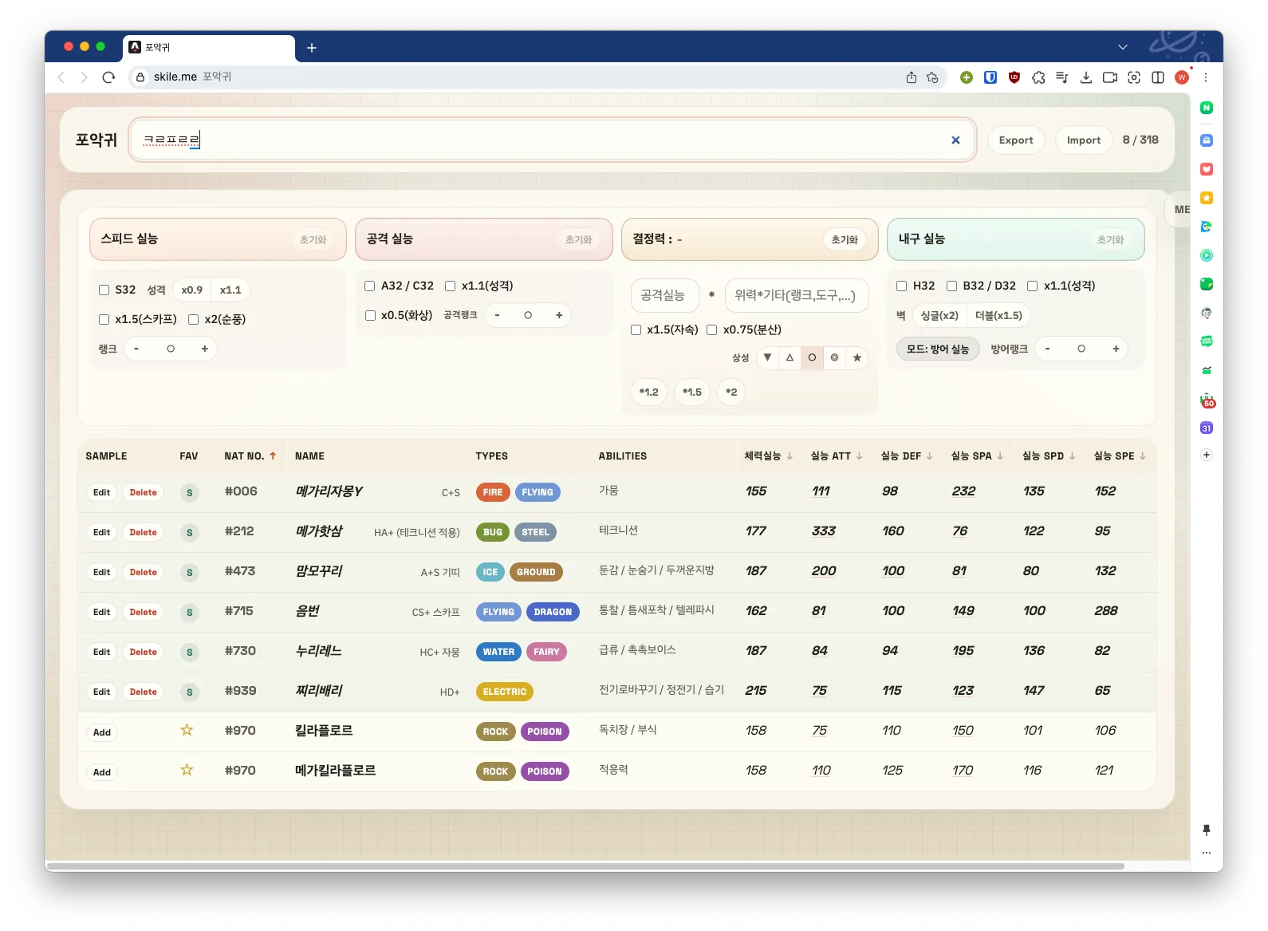Reset 결정력 panel with 초기화
The image size is (1268, 931).
(845, 240)
